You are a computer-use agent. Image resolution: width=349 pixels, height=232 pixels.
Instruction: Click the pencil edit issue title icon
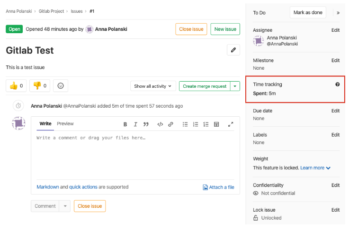tap(233, 50)
